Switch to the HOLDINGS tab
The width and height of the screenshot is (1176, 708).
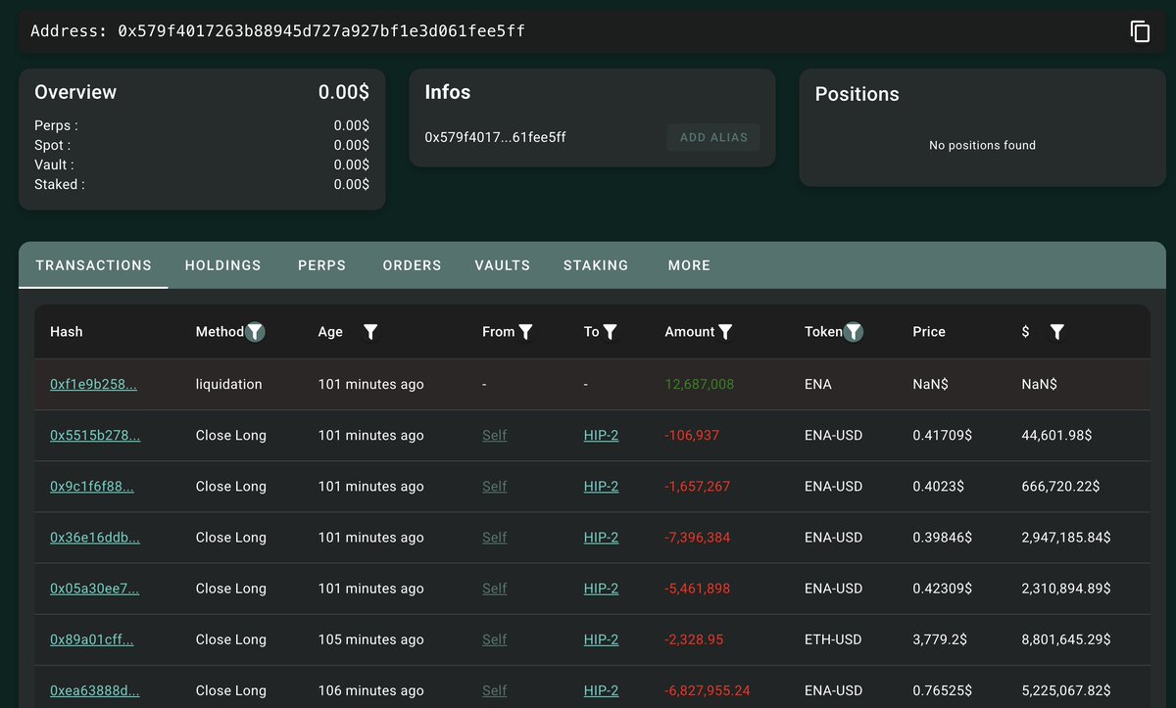coord(222,265)
